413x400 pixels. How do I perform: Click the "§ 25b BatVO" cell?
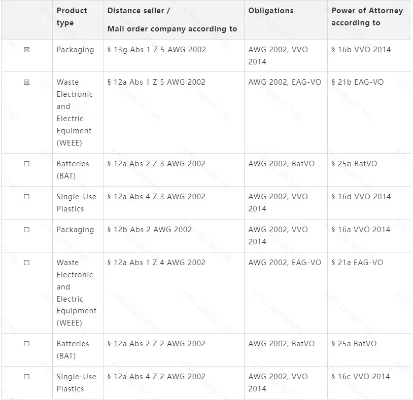click(x=354, y=164)
